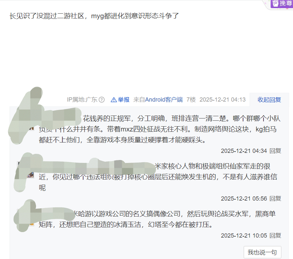This screenshot has height=259, width=293.
Task: Click the main post text about myg
Action: 94,16
